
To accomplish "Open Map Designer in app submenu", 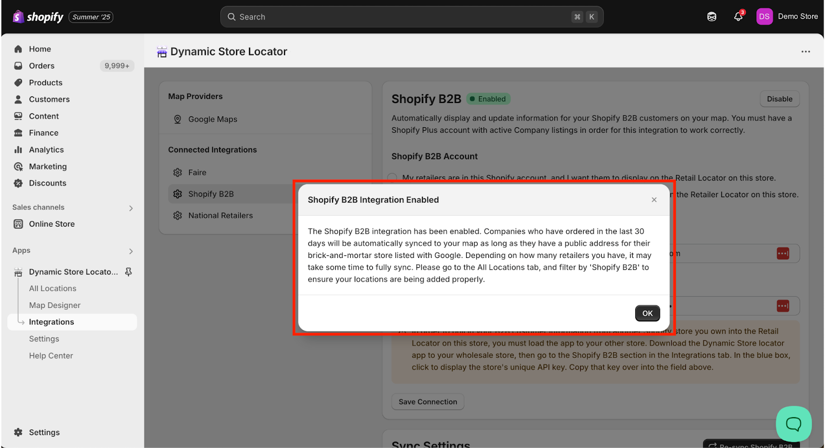I will tap(55, 305).
